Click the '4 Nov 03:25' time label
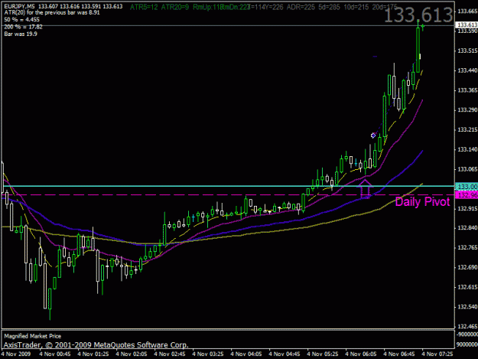This screenshot has height=359, width=478. click(208, 354)
